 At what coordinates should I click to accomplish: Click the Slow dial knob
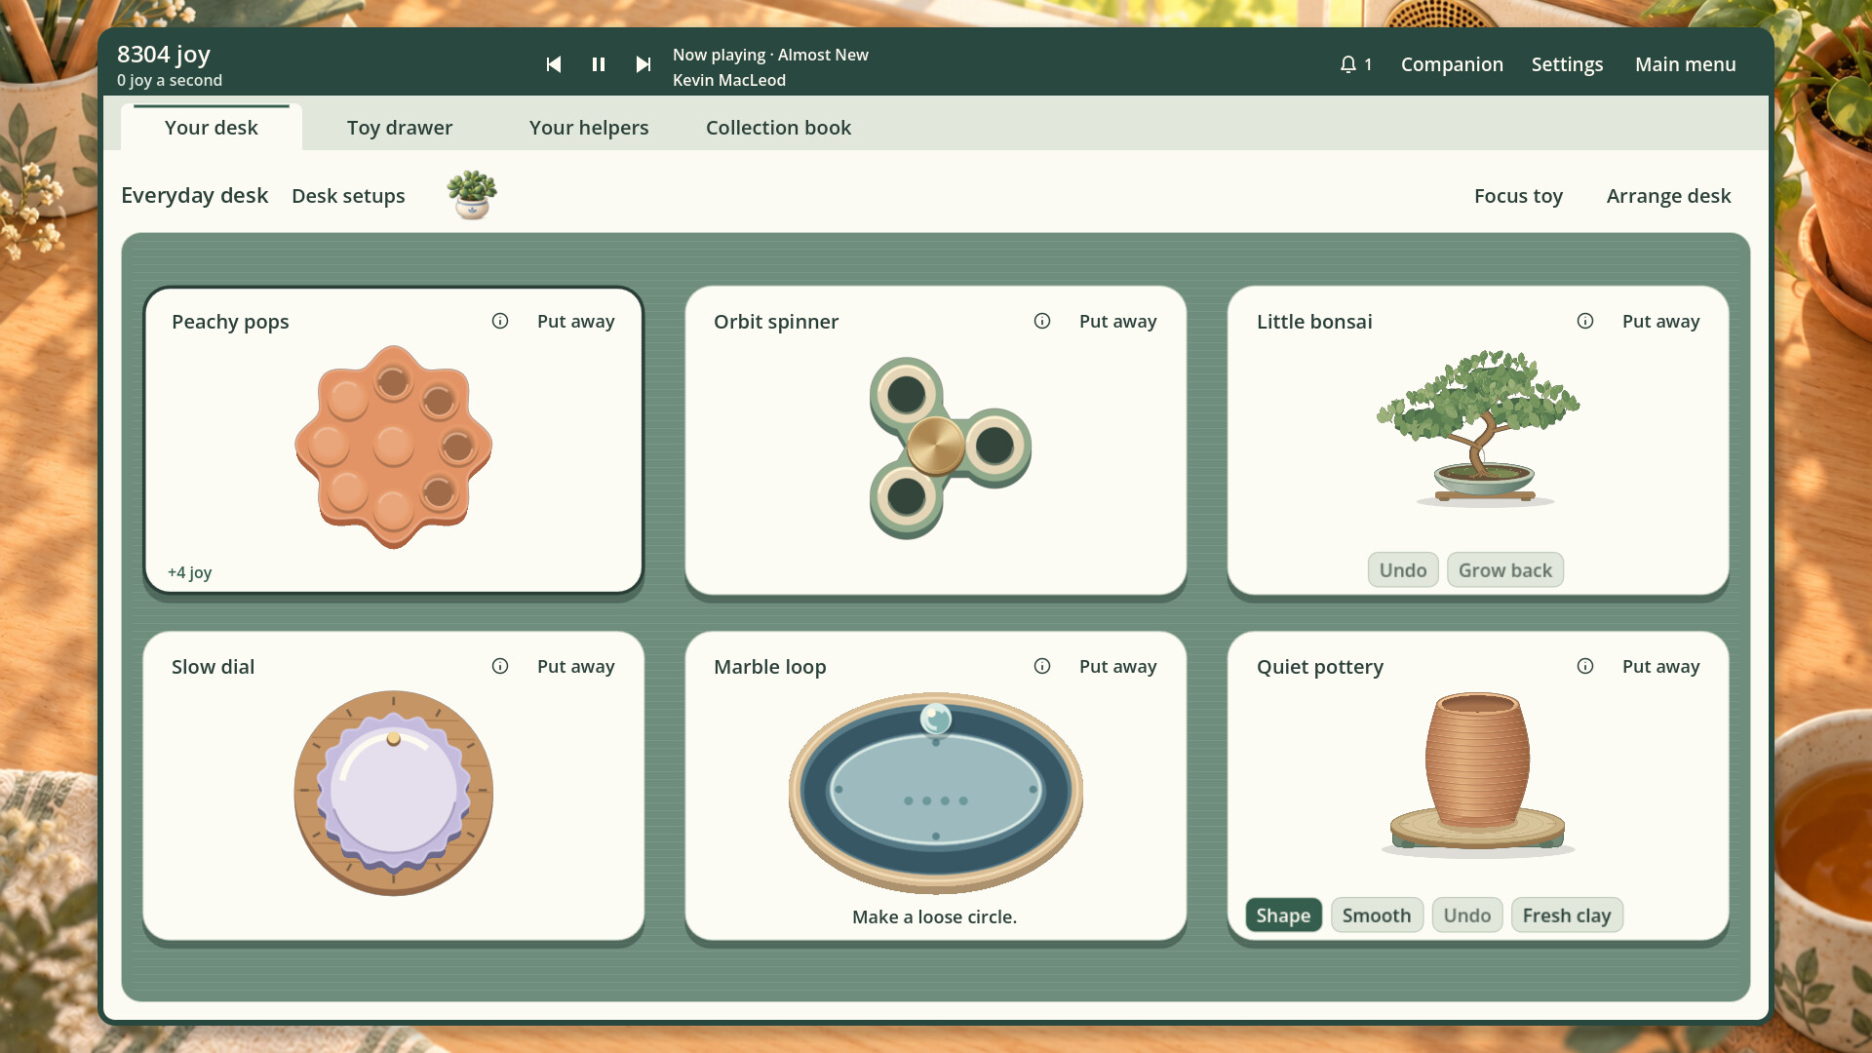click(394, 793)
